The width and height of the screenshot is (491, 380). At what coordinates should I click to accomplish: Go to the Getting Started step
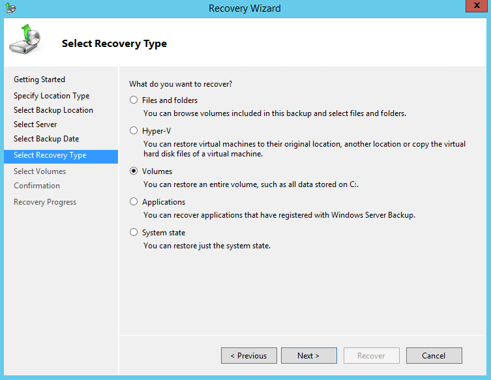(39, 80)
